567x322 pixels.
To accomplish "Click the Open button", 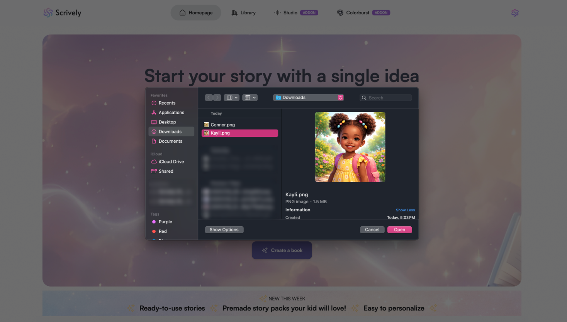I will (400, 230).
